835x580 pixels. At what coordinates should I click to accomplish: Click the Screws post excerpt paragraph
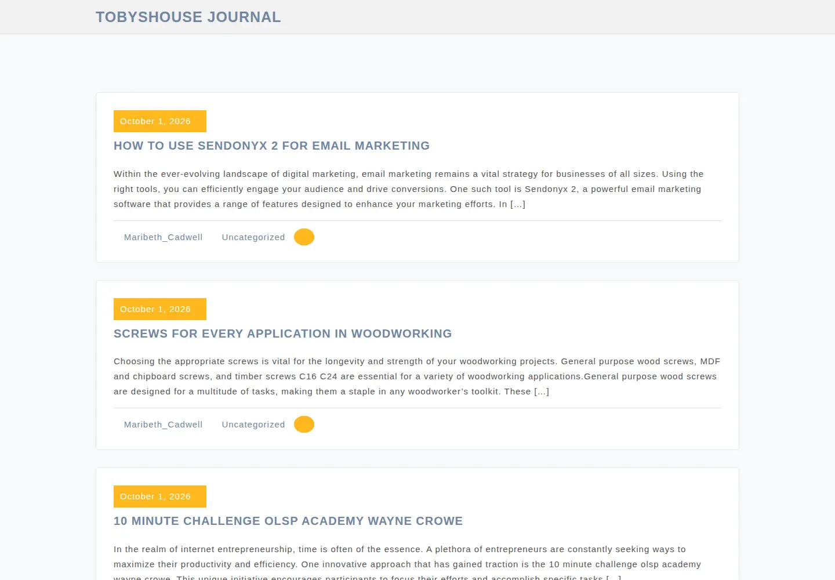tap(417, 376)
